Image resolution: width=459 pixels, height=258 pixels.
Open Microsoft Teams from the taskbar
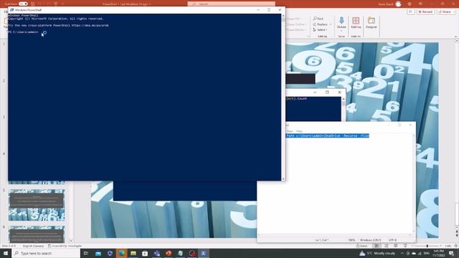click(x=156, y=253)
